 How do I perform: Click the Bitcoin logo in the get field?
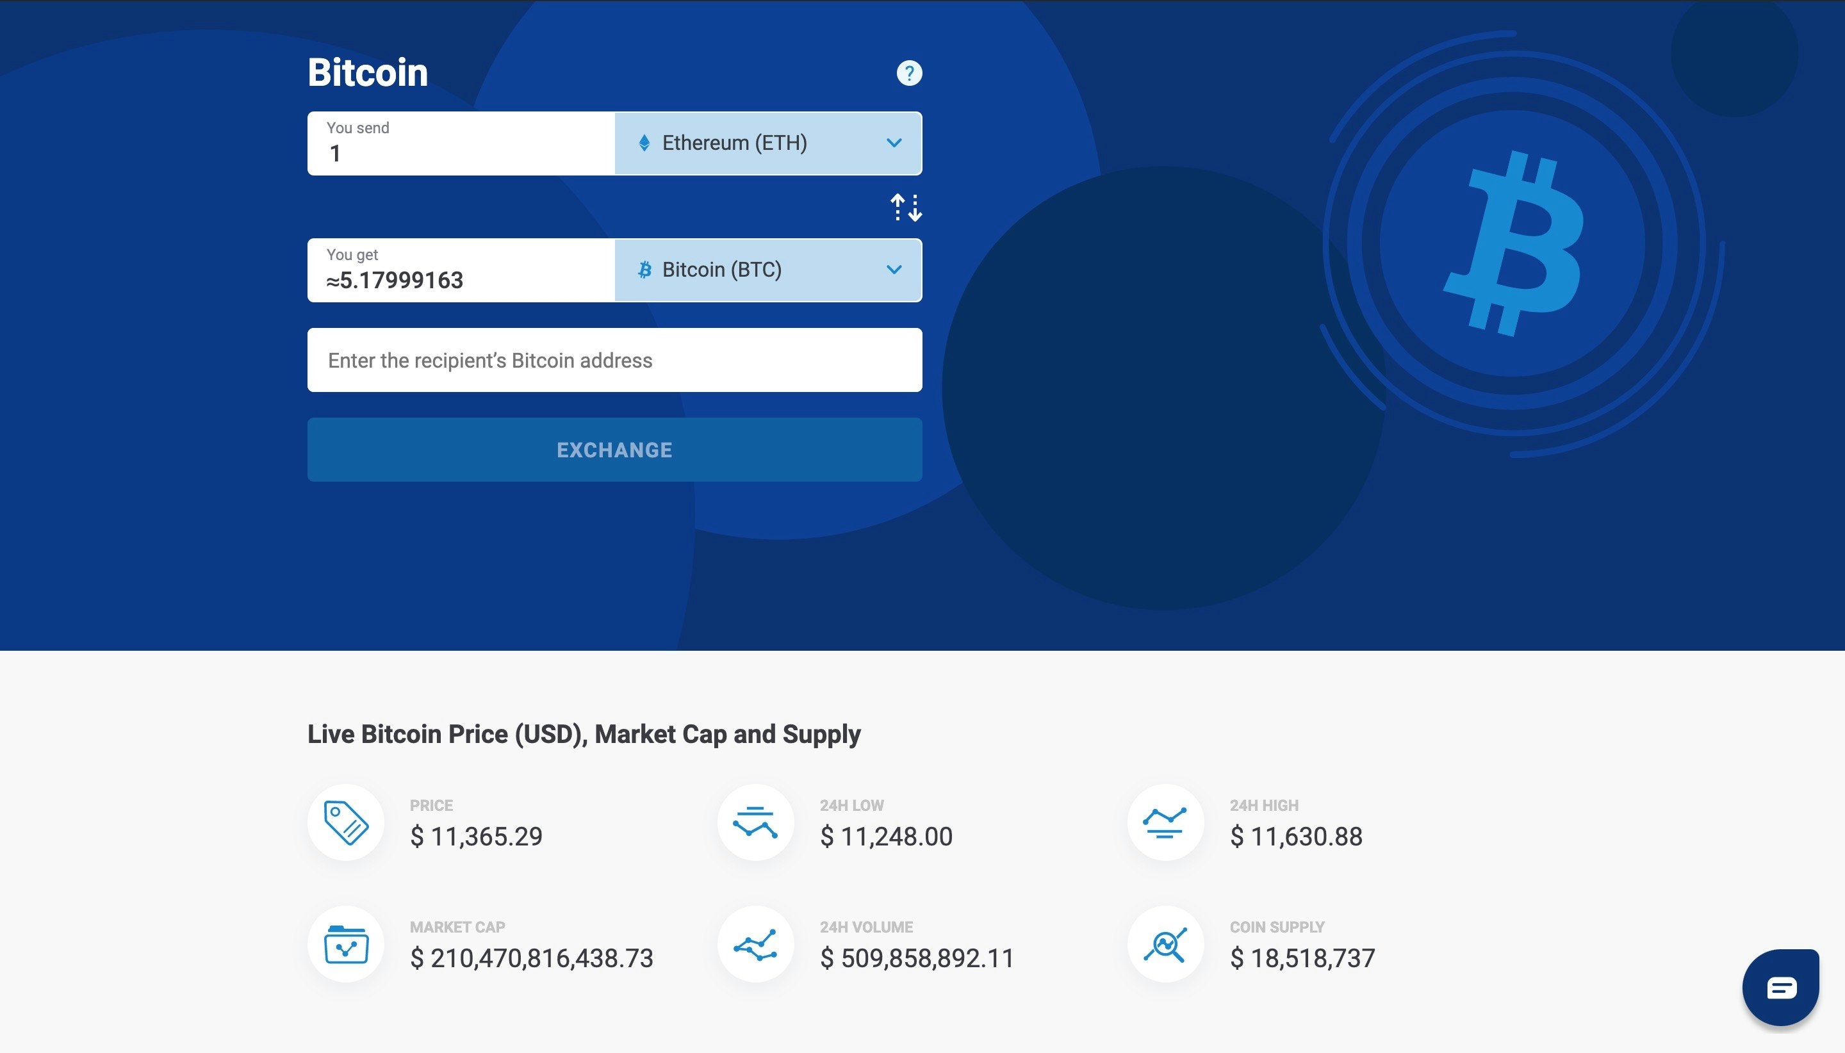[x=644, y=270]
